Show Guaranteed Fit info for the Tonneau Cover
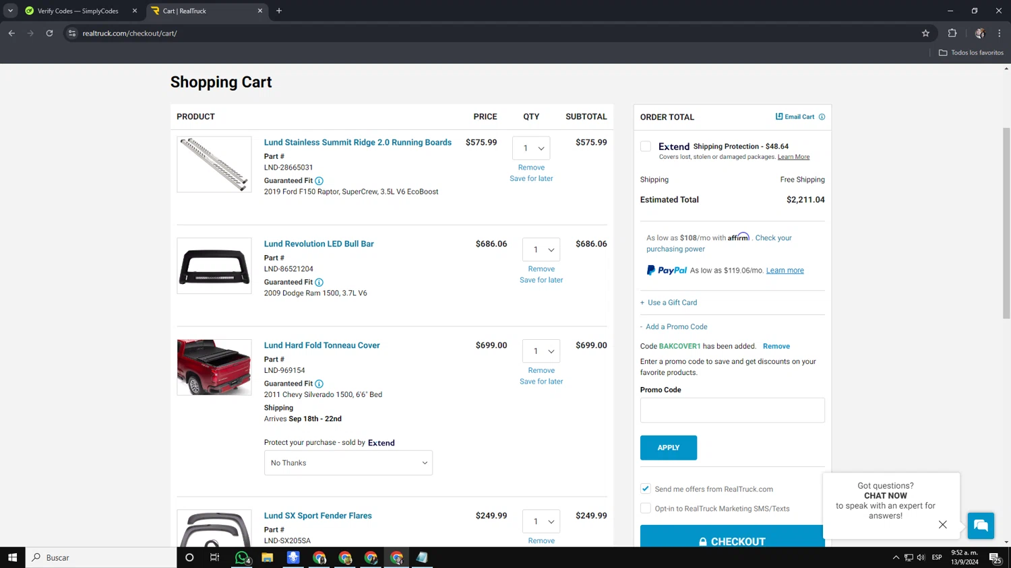 (x=319, y=384)
